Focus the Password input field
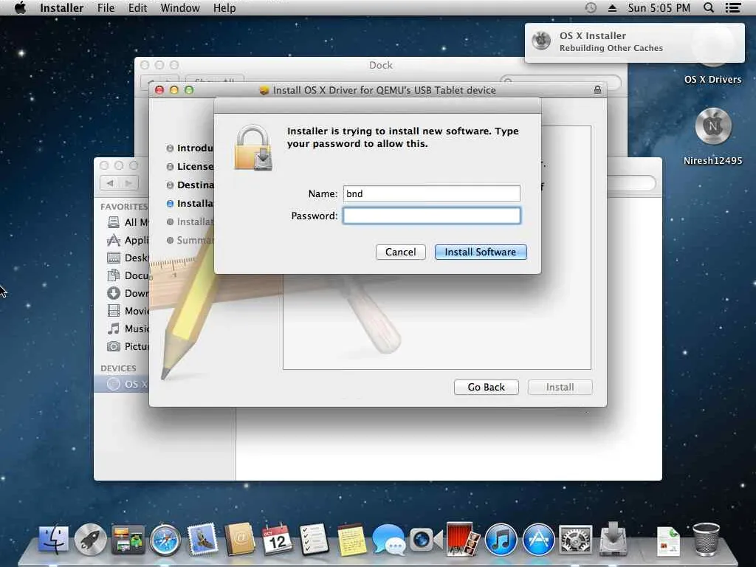The image size is (756, 567). click(431, 216)
